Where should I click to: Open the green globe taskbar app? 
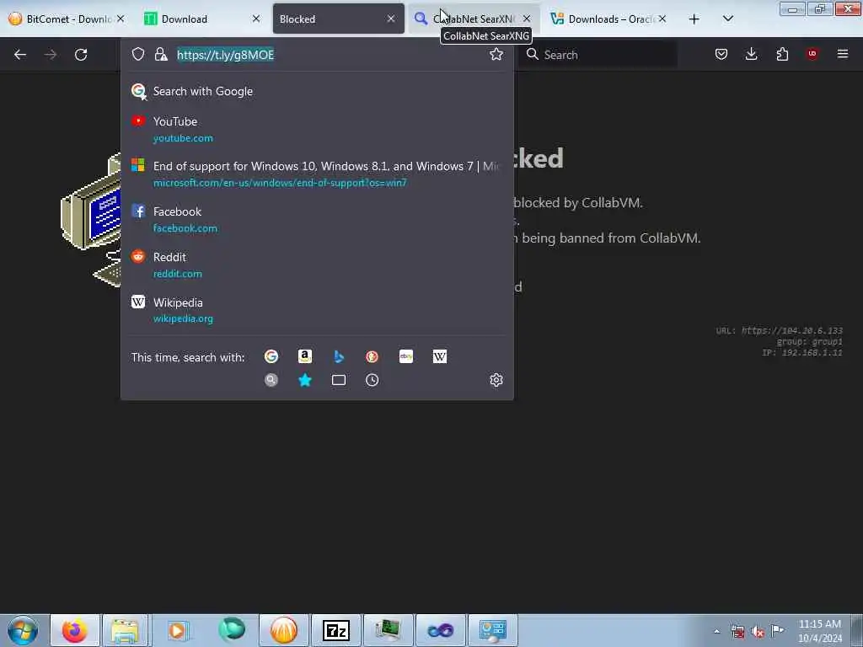click(x=232, y=630)
